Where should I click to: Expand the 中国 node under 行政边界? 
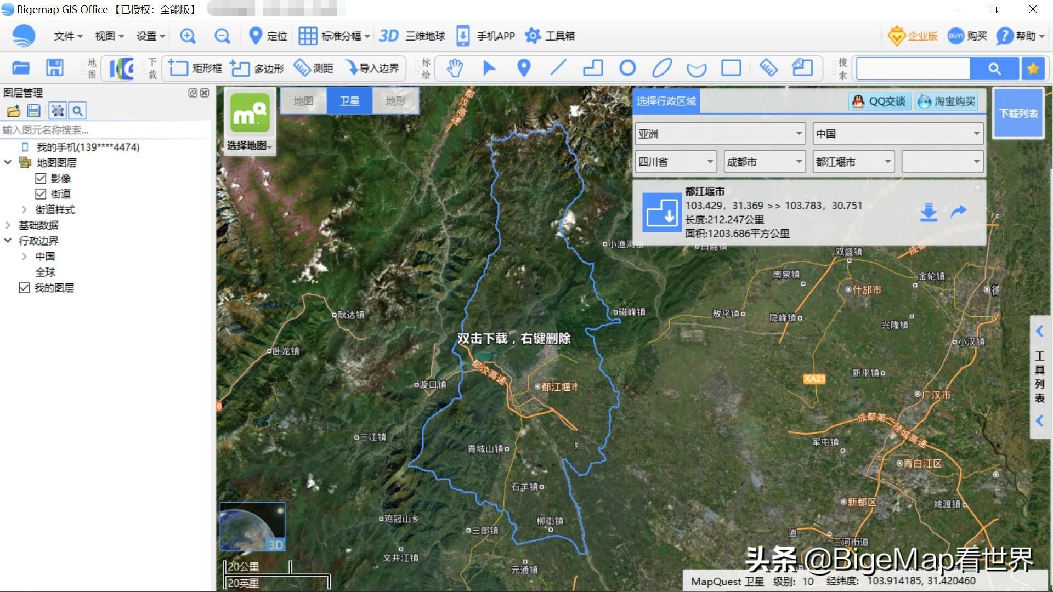pyautogui.click(x=24, y=256)
